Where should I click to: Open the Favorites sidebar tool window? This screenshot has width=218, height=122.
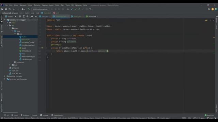point(2,97)
